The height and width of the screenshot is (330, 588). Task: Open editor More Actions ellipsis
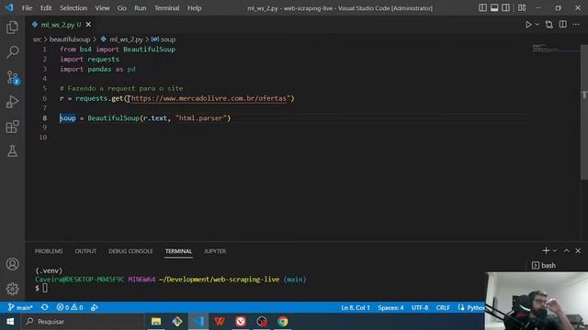(576, 25)
